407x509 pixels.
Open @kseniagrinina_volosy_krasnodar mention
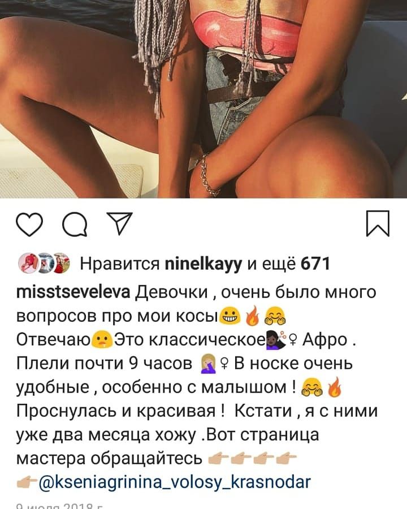[175, 482]
